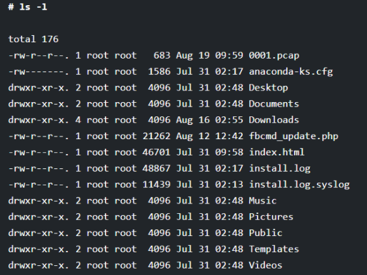367x275 pixels.
Task: Select the Videos directory name
Action: point(265,265)
